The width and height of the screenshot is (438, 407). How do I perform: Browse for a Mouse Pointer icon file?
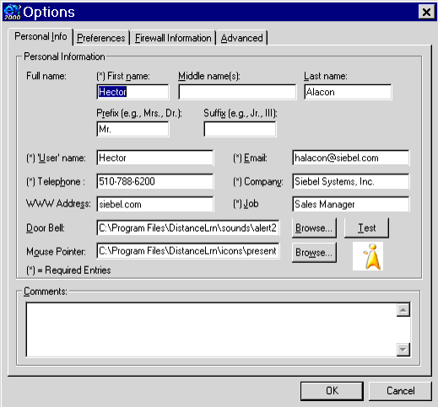(314, 253)
